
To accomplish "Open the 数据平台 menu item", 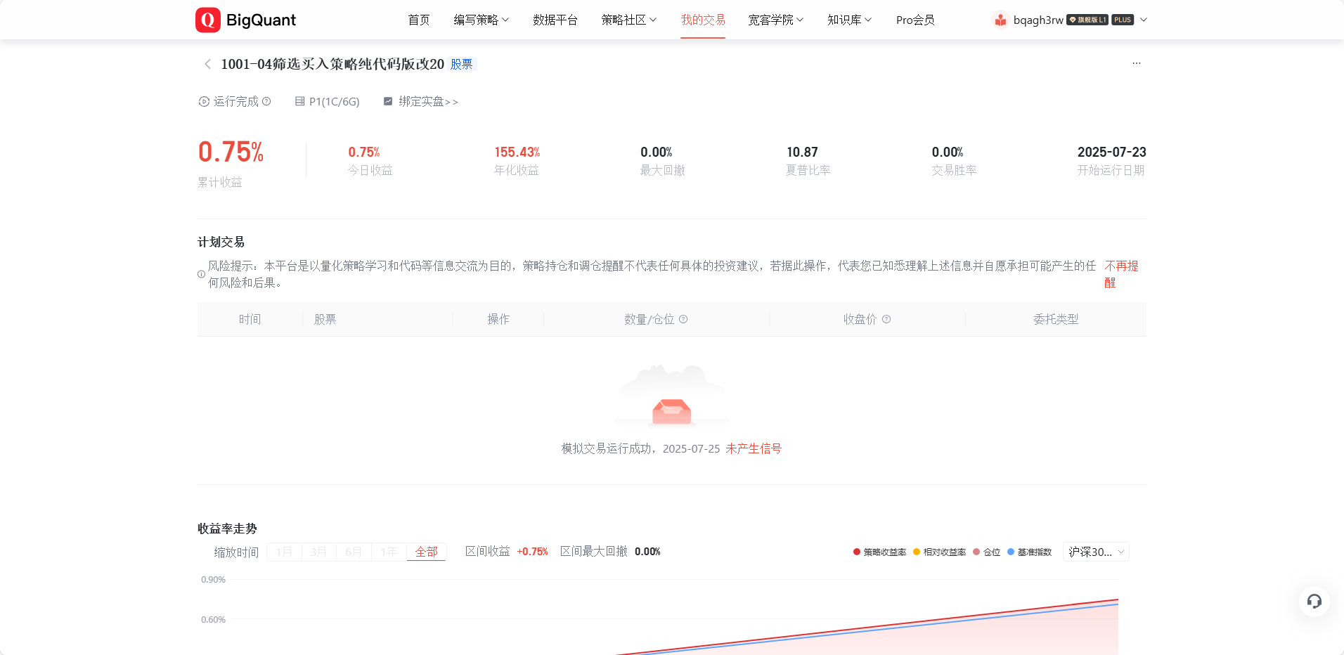I will 555,20.
